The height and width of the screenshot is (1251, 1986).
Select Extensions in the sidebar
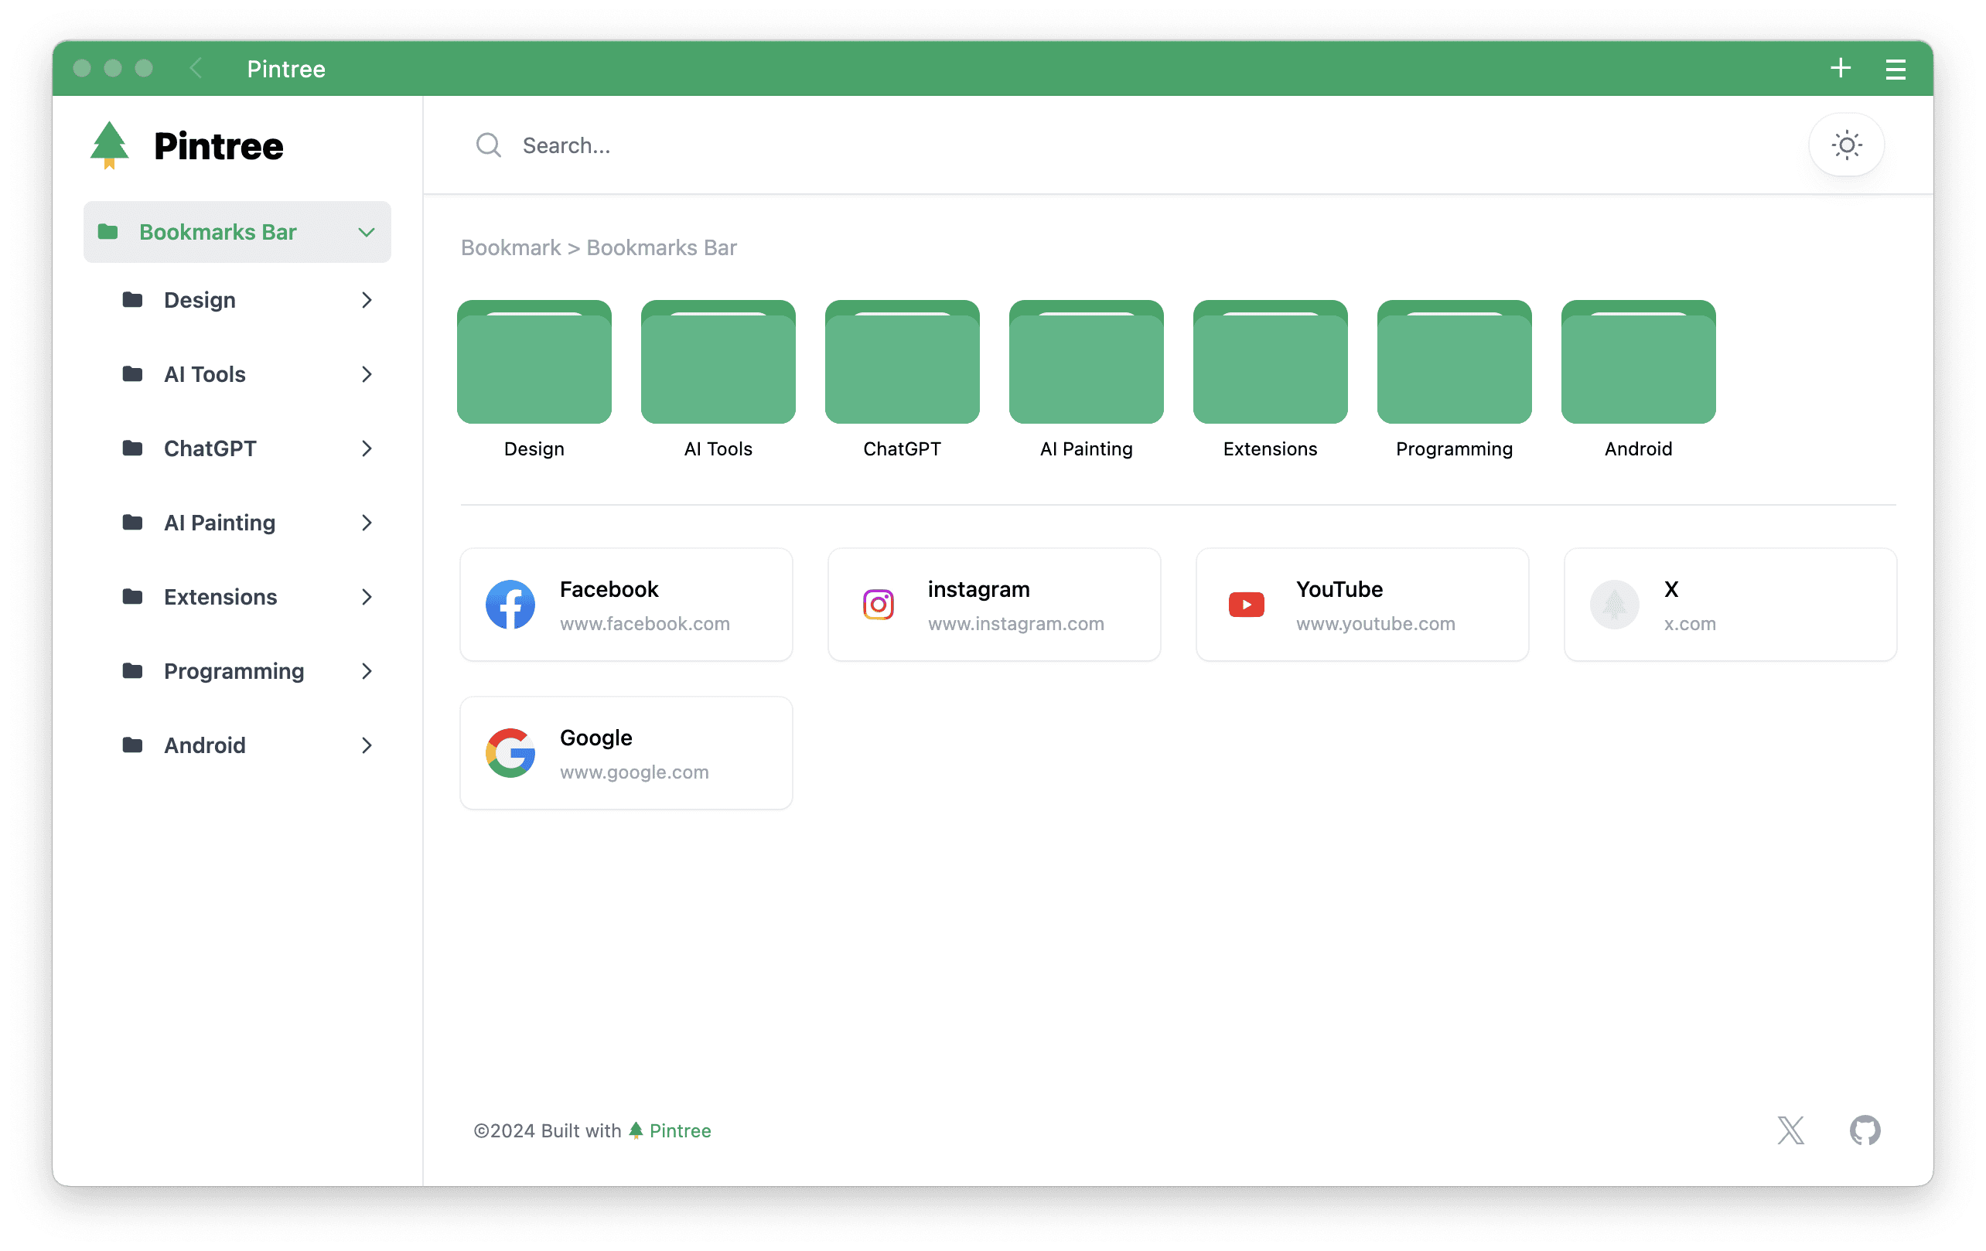pyautogui.click(x=220, y=597)
